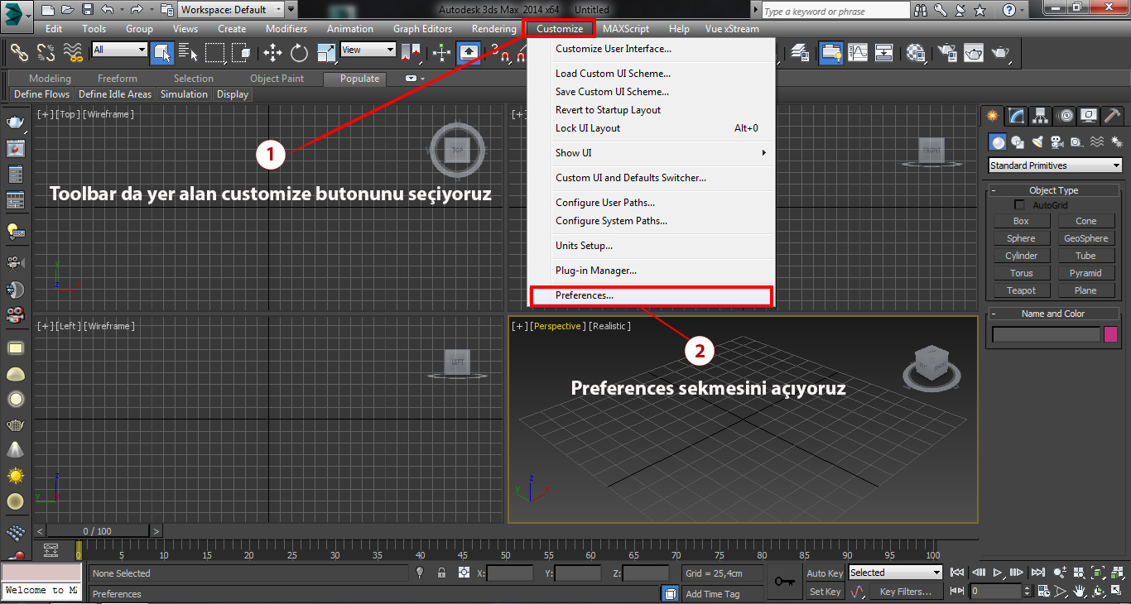This screenshot has height=604, width=1131.
Task: Select the Link tool in main toolbar
Action: pos(19,52)
